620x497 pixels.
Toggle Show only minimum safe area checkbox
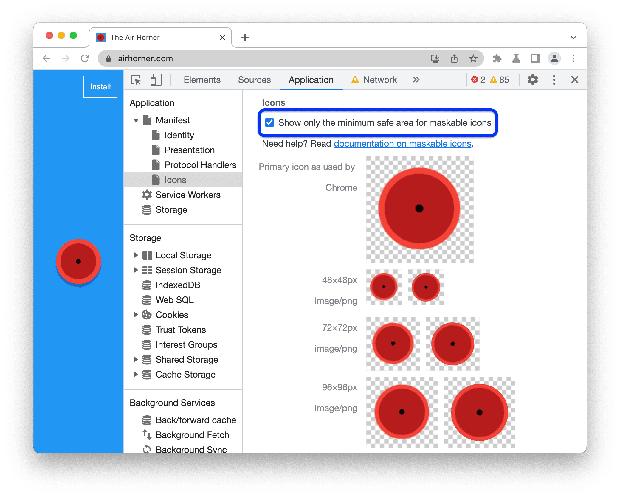(x=269, y=122)
